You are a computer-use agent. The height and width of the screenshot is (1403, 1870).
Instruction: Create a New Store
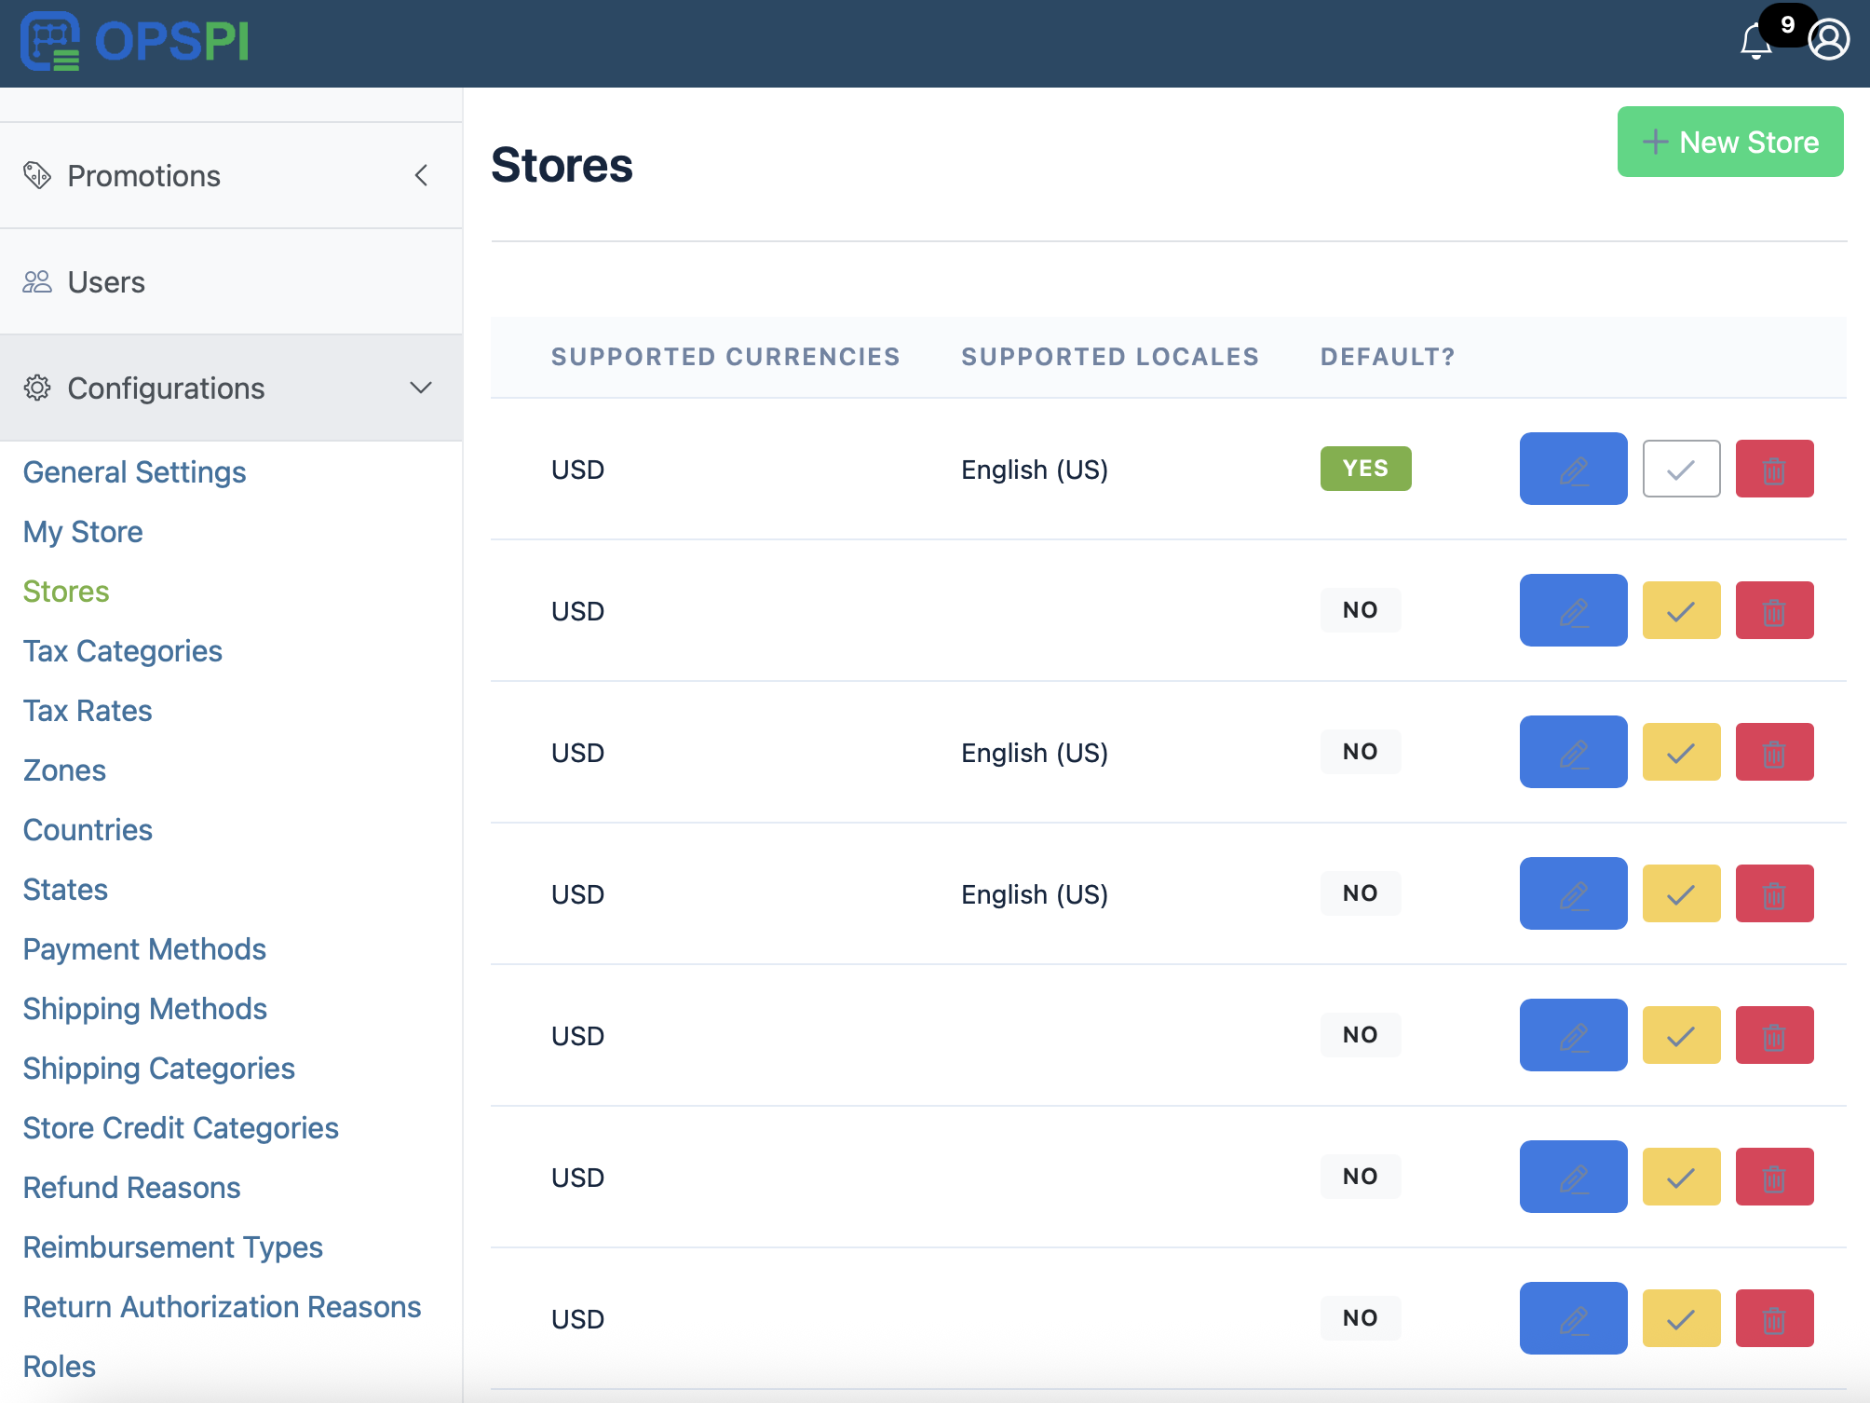(1729, 142)
